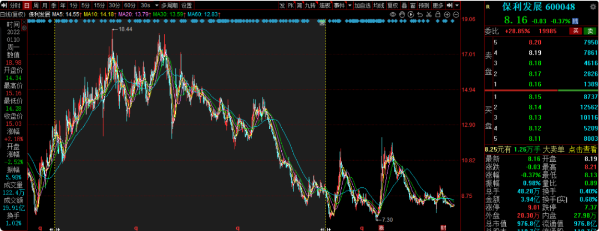Switch to the 年 yearly tab

[63, 6]
